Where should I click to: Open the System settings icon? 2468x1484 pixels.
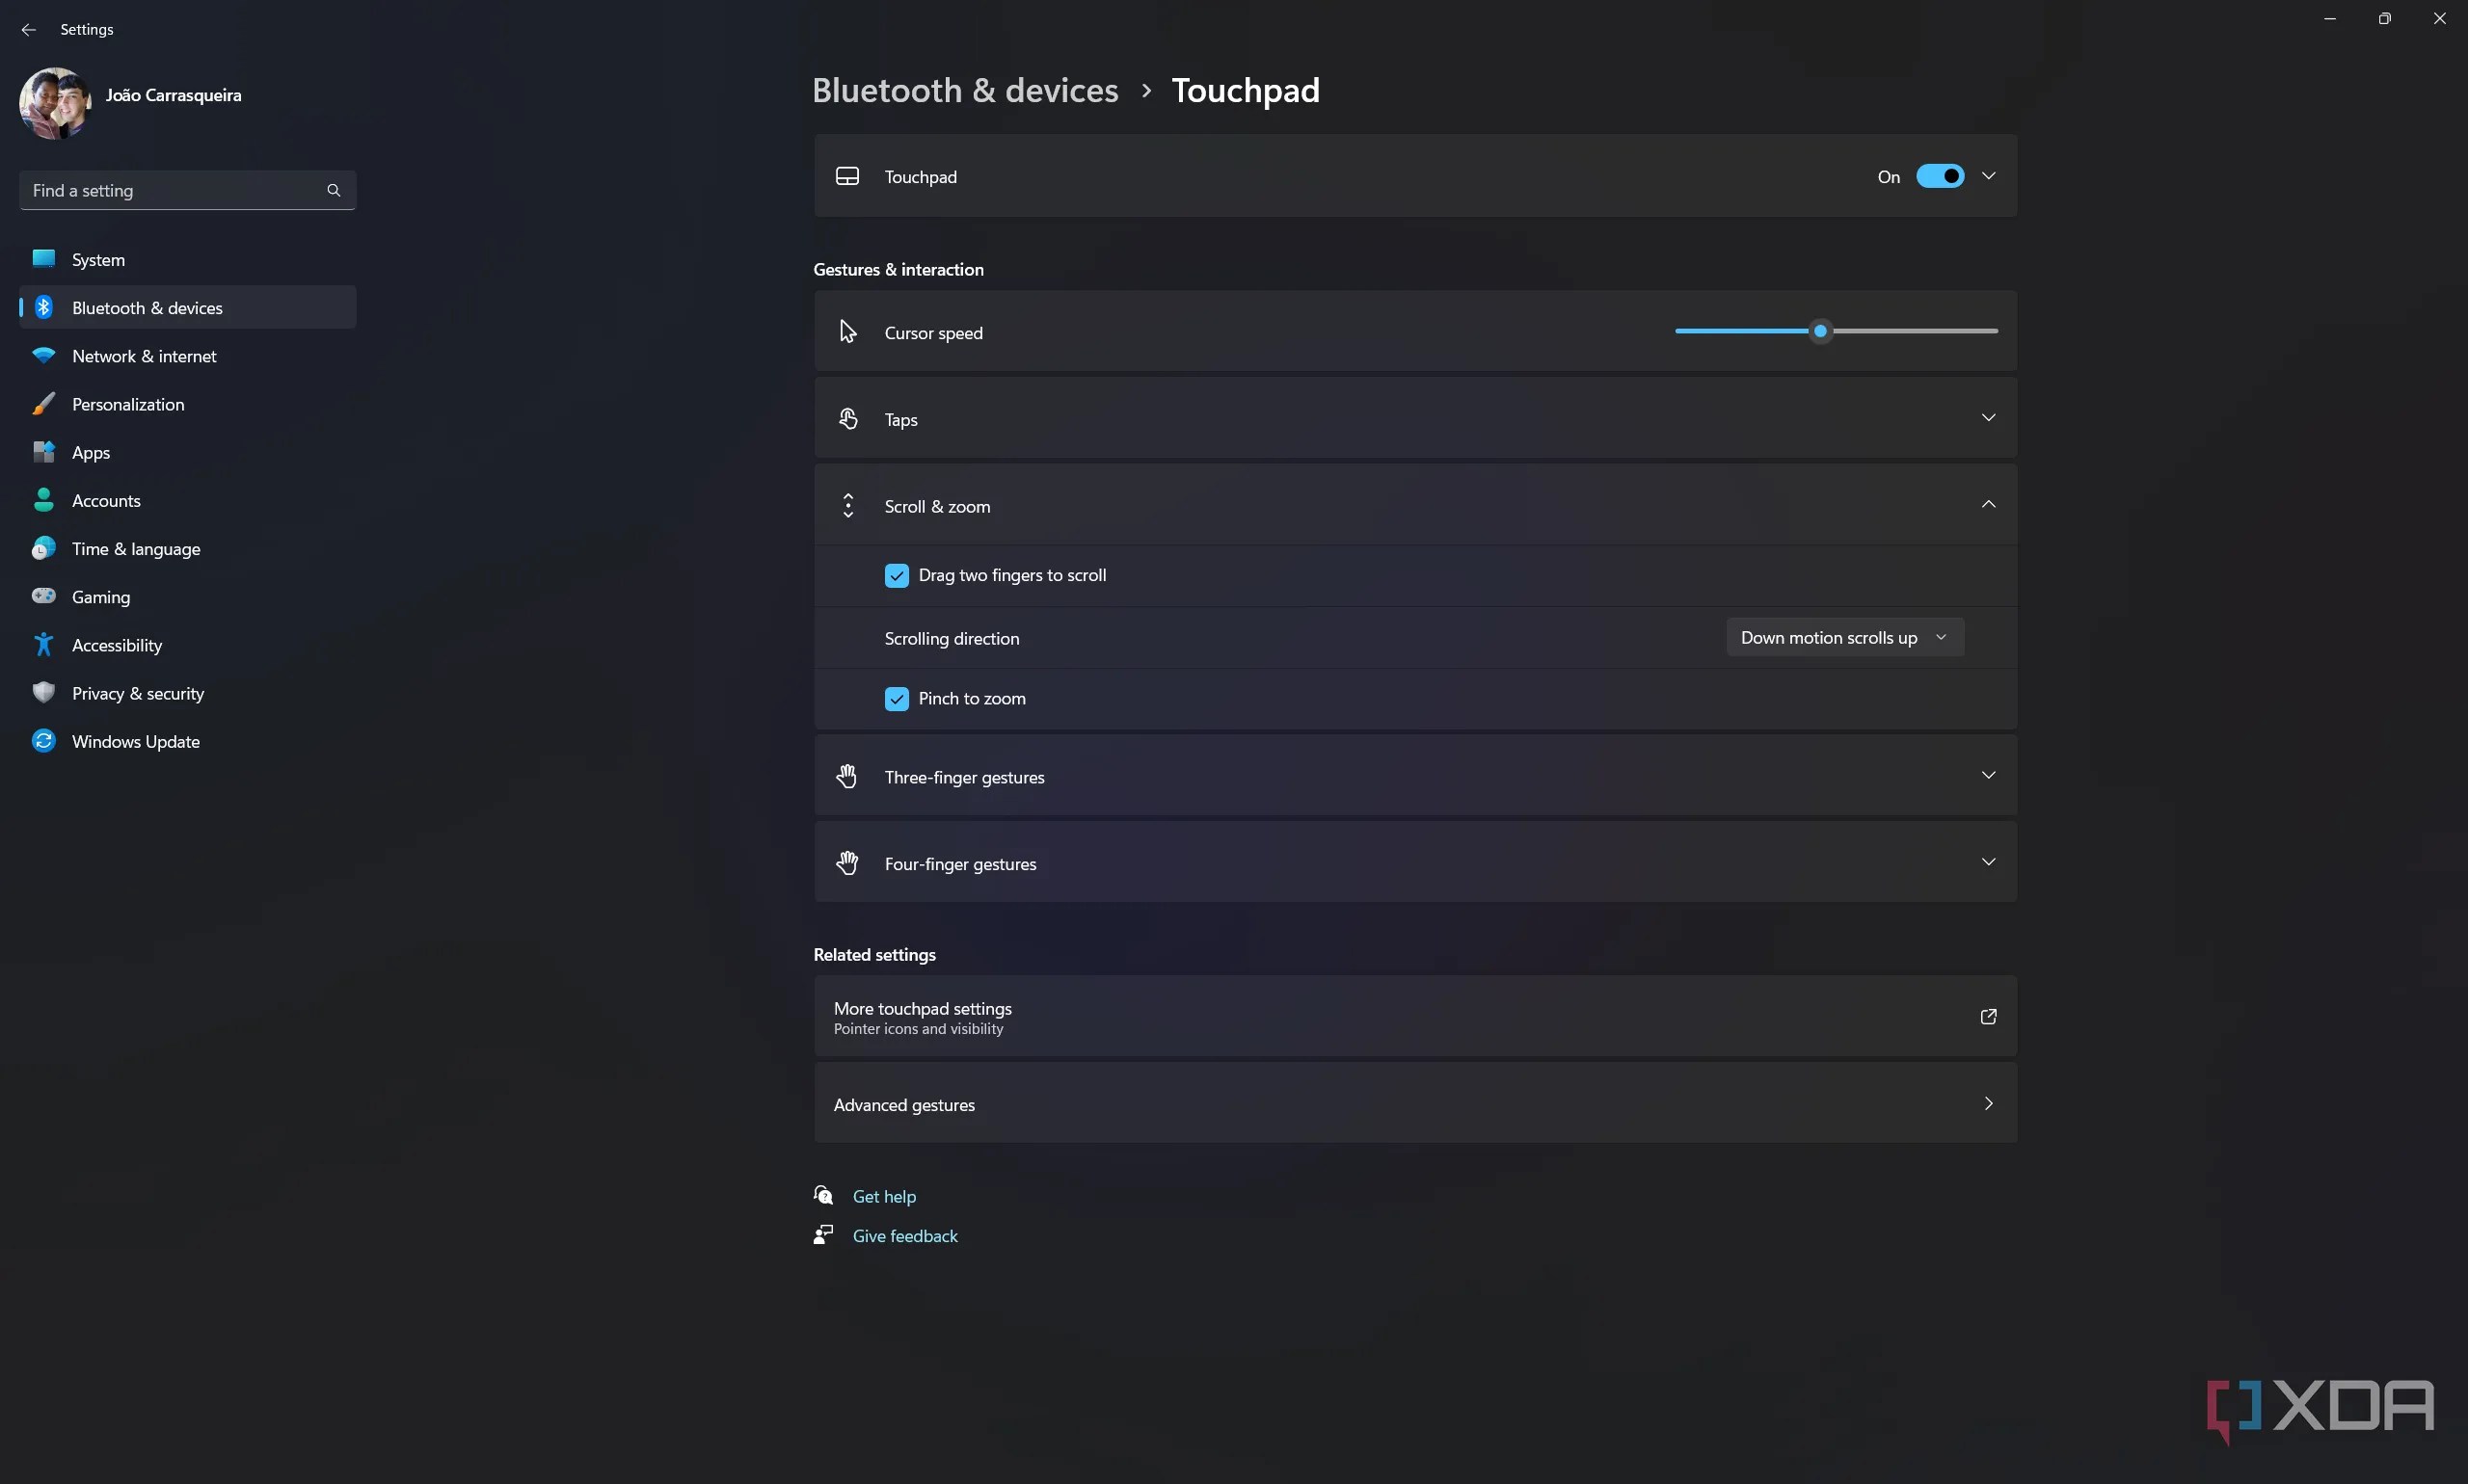coord(44,259)
